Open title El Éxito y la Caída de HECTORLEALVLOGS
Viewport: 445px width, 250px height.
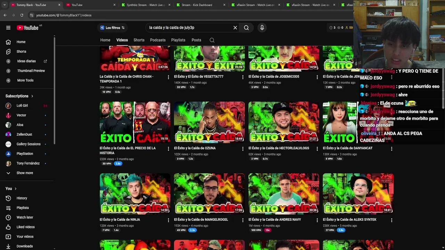[279, 148]
